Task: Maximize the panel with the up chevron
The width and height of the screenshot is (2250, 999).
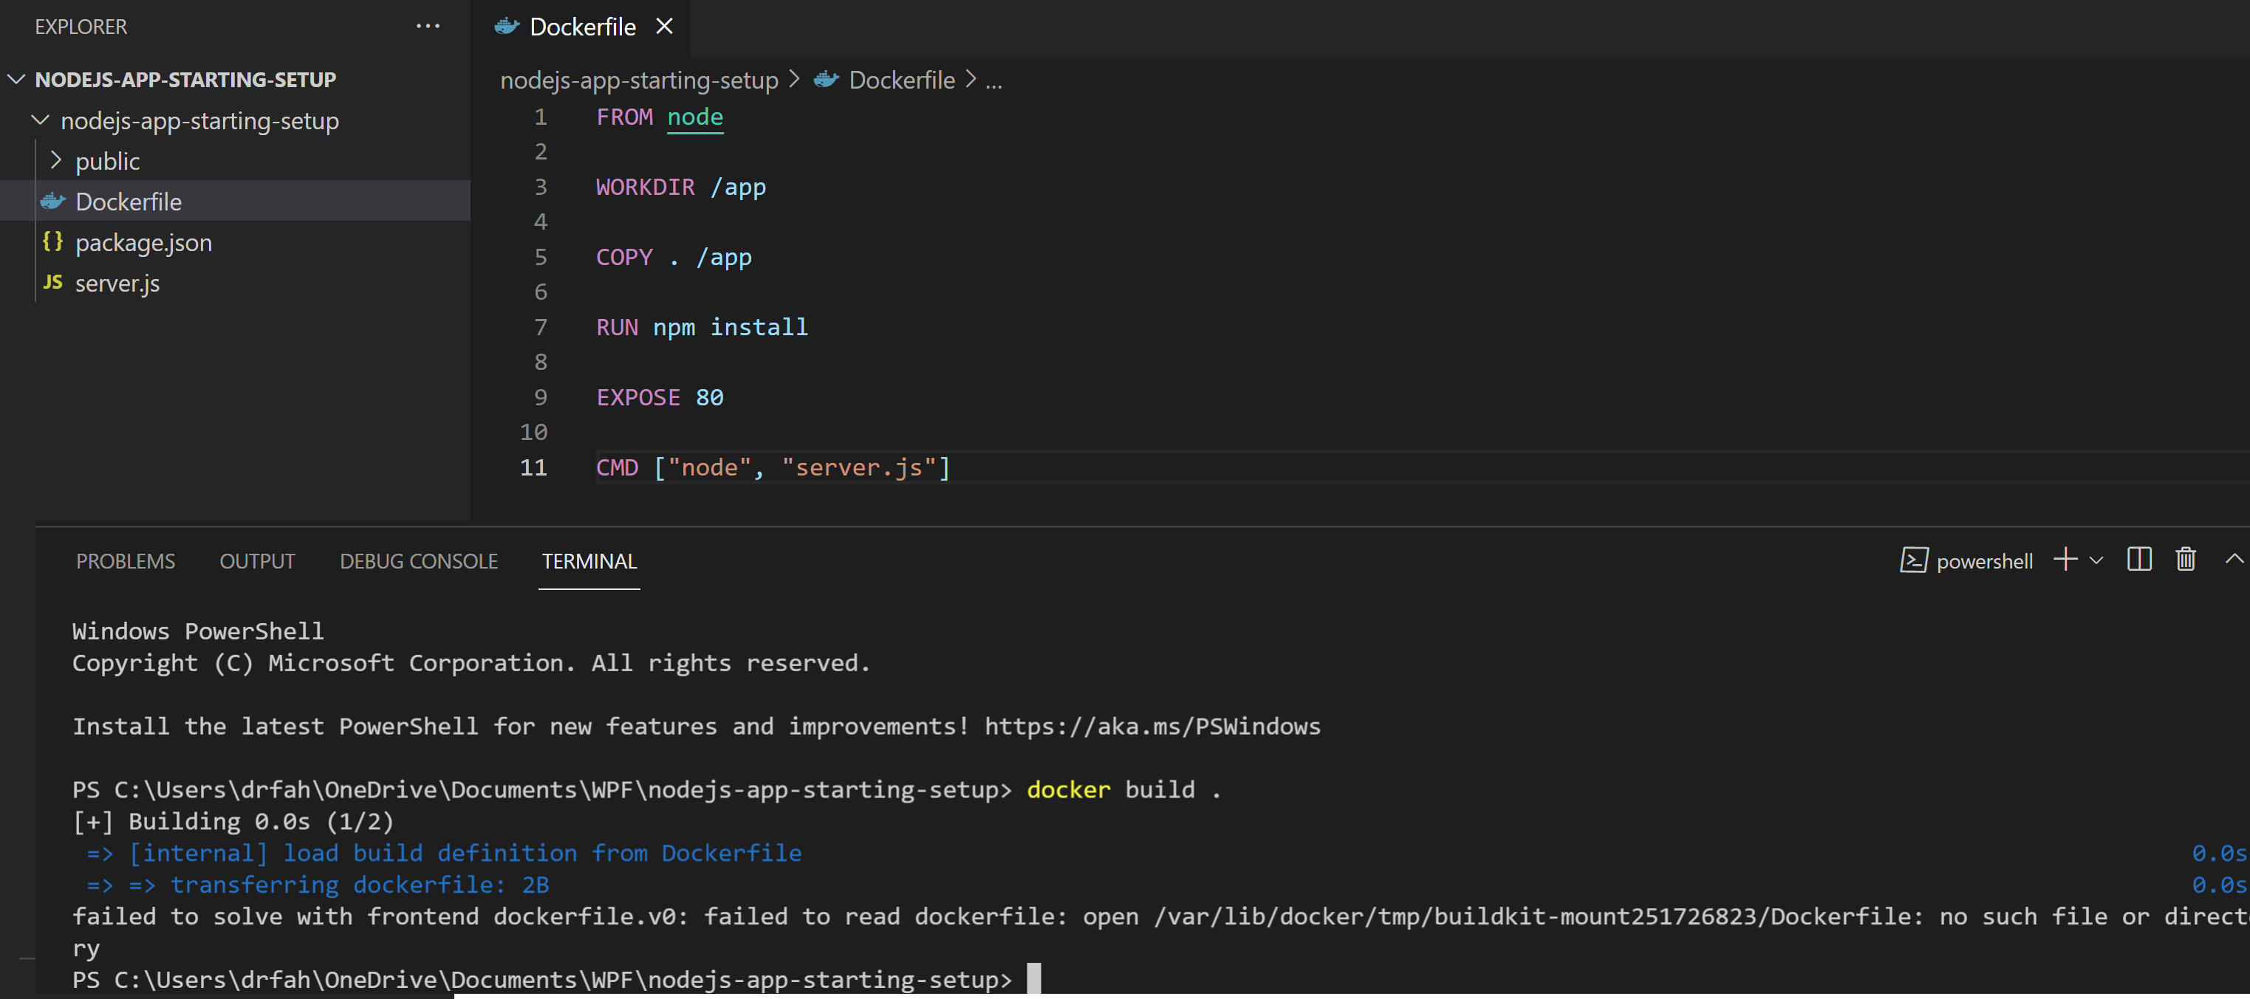Action: (2234, 559)
